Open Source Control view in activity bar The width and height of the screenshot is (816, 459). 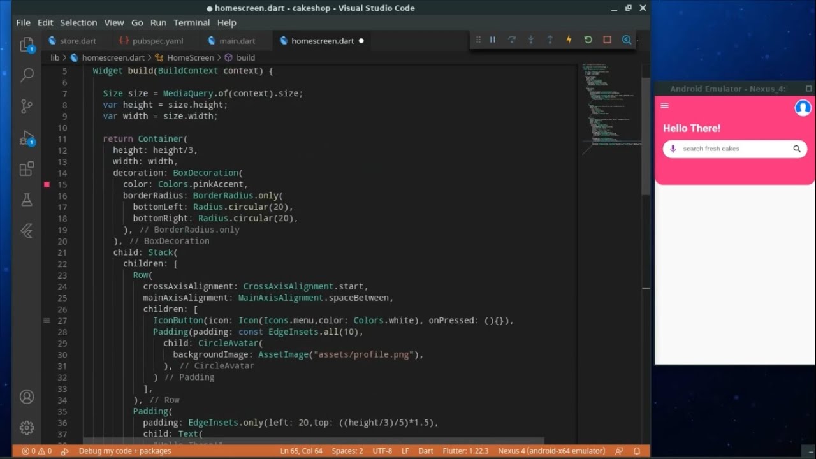27,106
